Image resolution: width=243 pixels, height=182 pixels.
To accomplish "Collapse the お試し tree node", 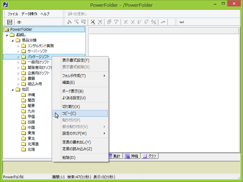I will point(7,35).
